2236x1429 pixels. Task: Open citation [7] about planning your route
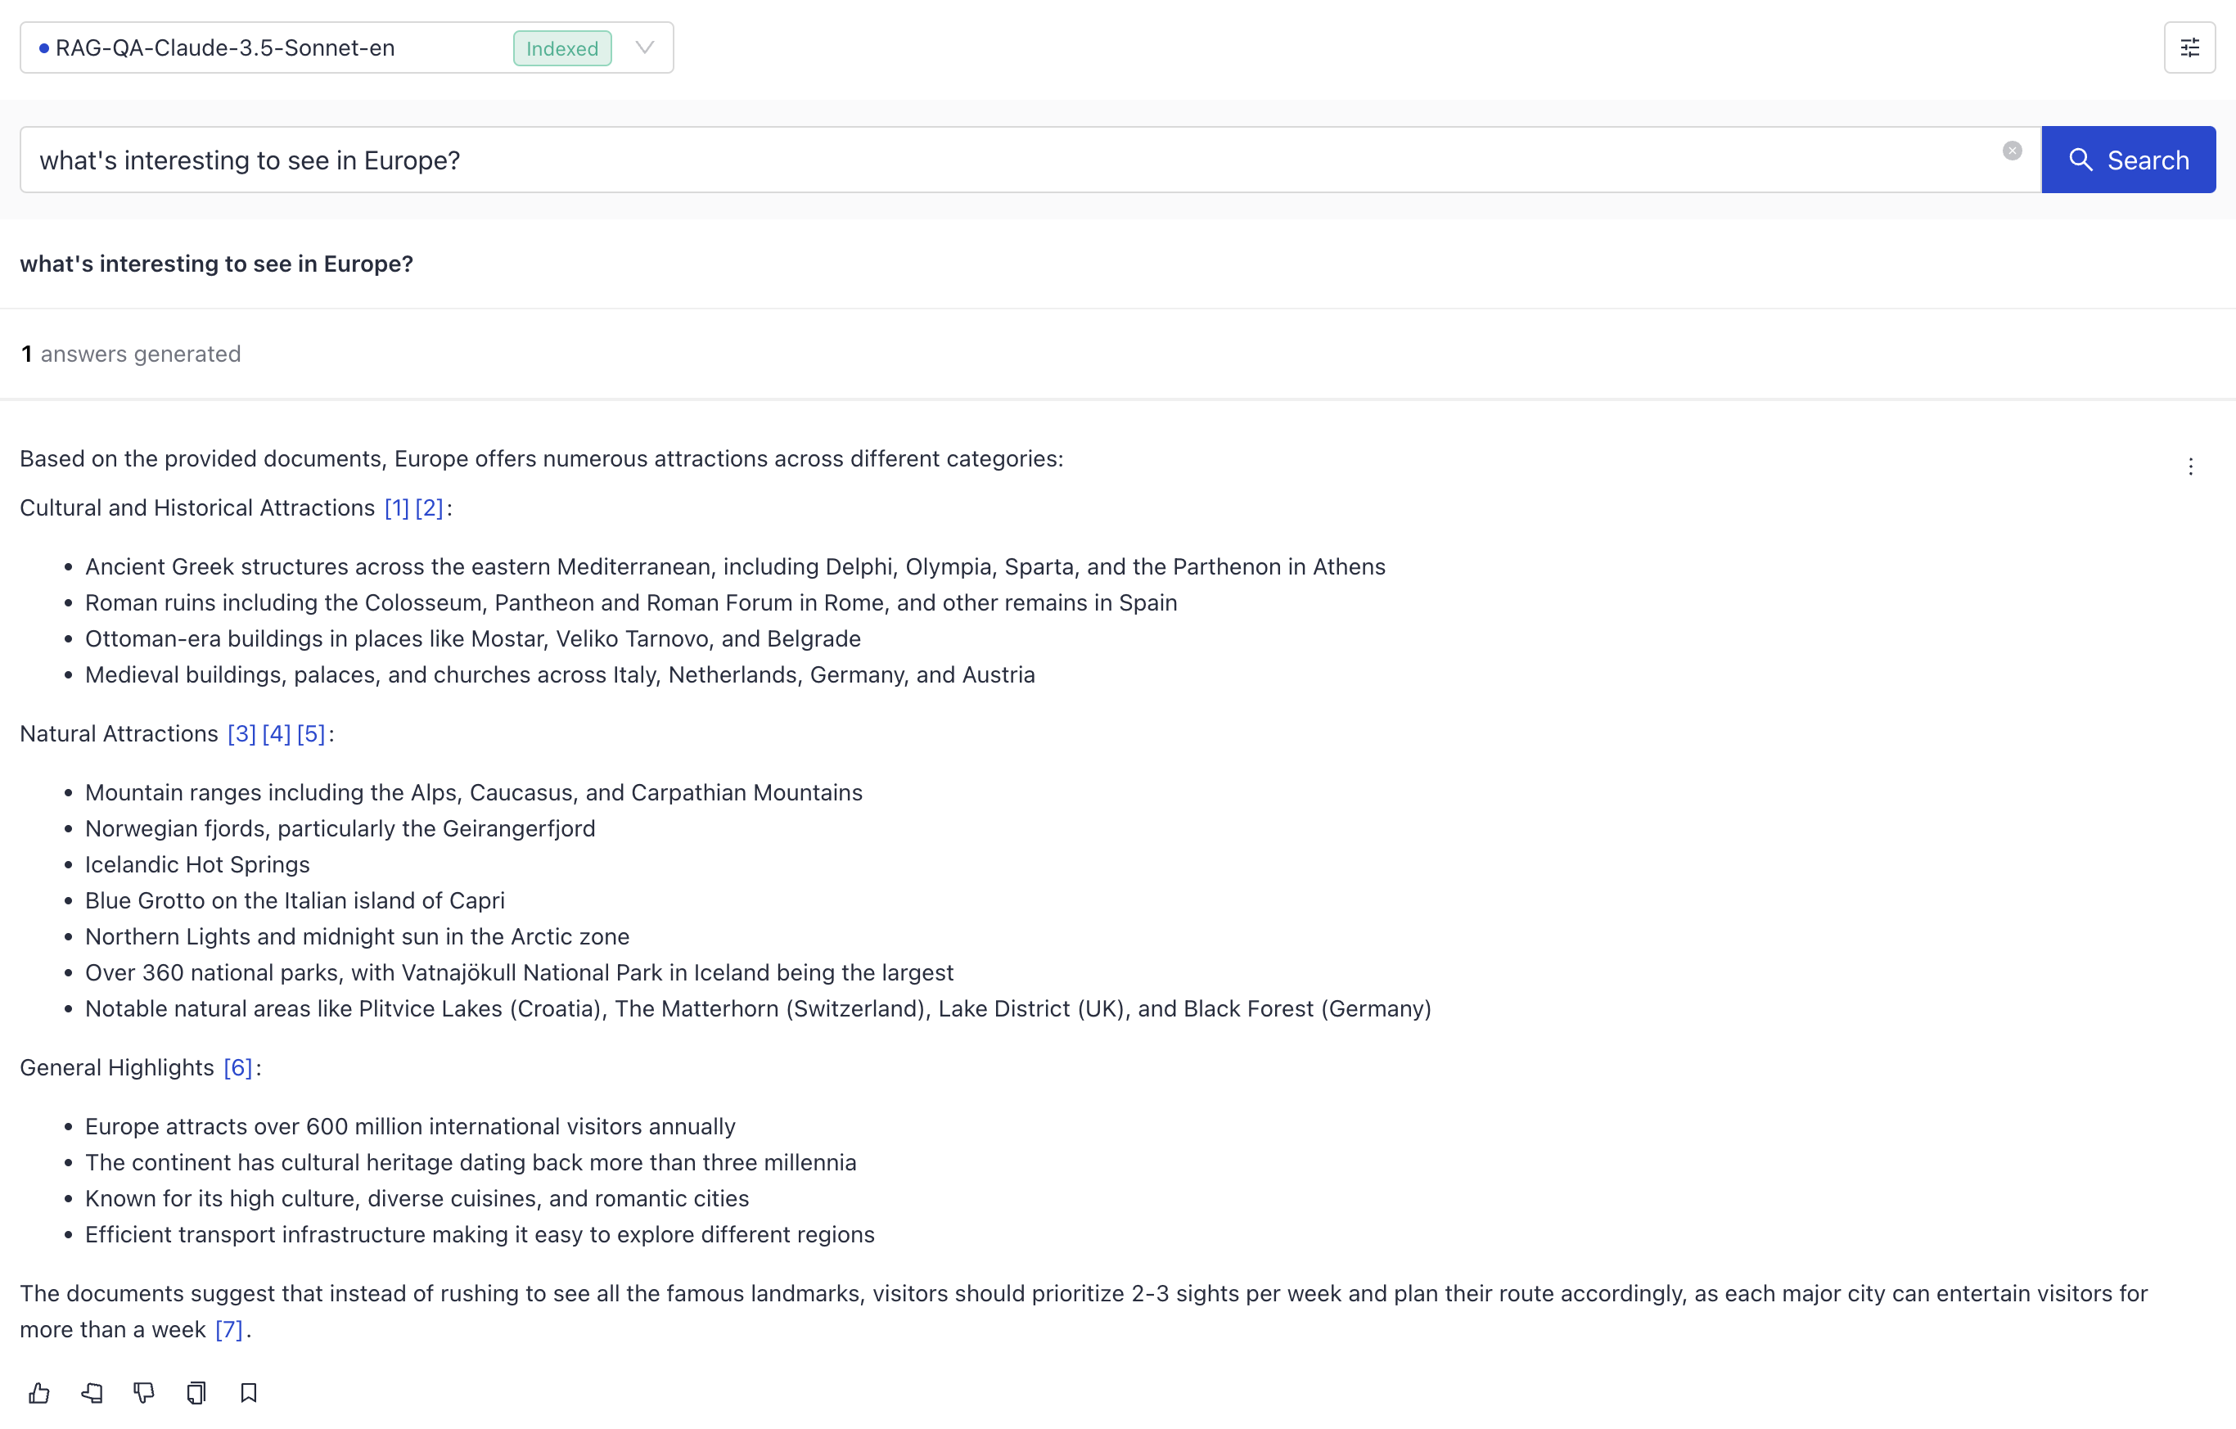(228, 1330)
